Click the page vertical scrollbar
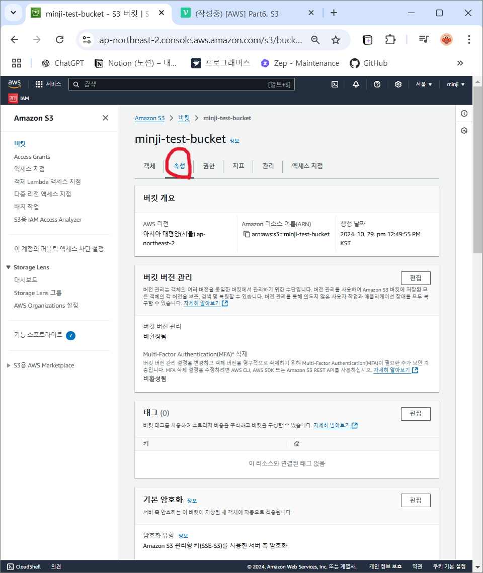The height and width of the screenshot is (573, 483). coord(477,170)
